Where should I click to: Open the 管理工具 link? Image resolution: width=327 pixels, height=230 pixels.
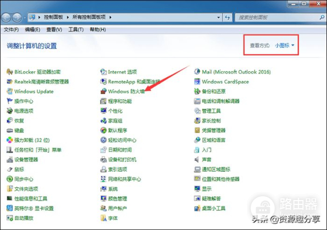(x=211, y=111)
